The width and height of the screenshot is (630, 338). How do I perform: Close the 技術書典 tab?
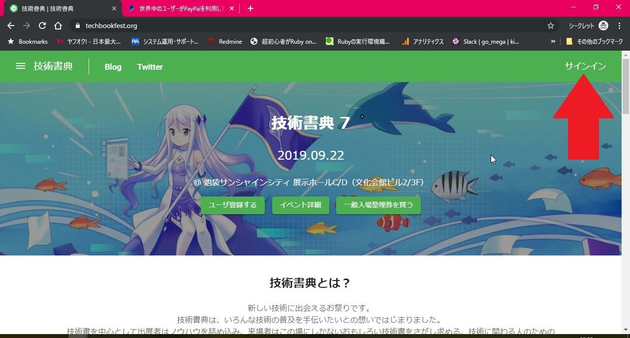tap(114, 8)
